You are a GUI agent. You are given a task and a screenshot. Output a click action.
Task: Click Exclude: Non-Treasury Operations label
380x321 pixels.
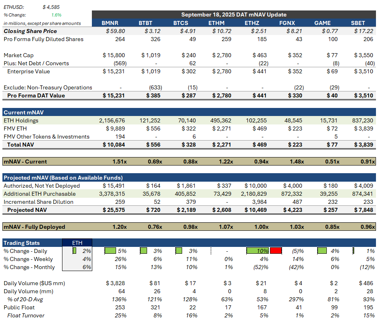(48, 87)
